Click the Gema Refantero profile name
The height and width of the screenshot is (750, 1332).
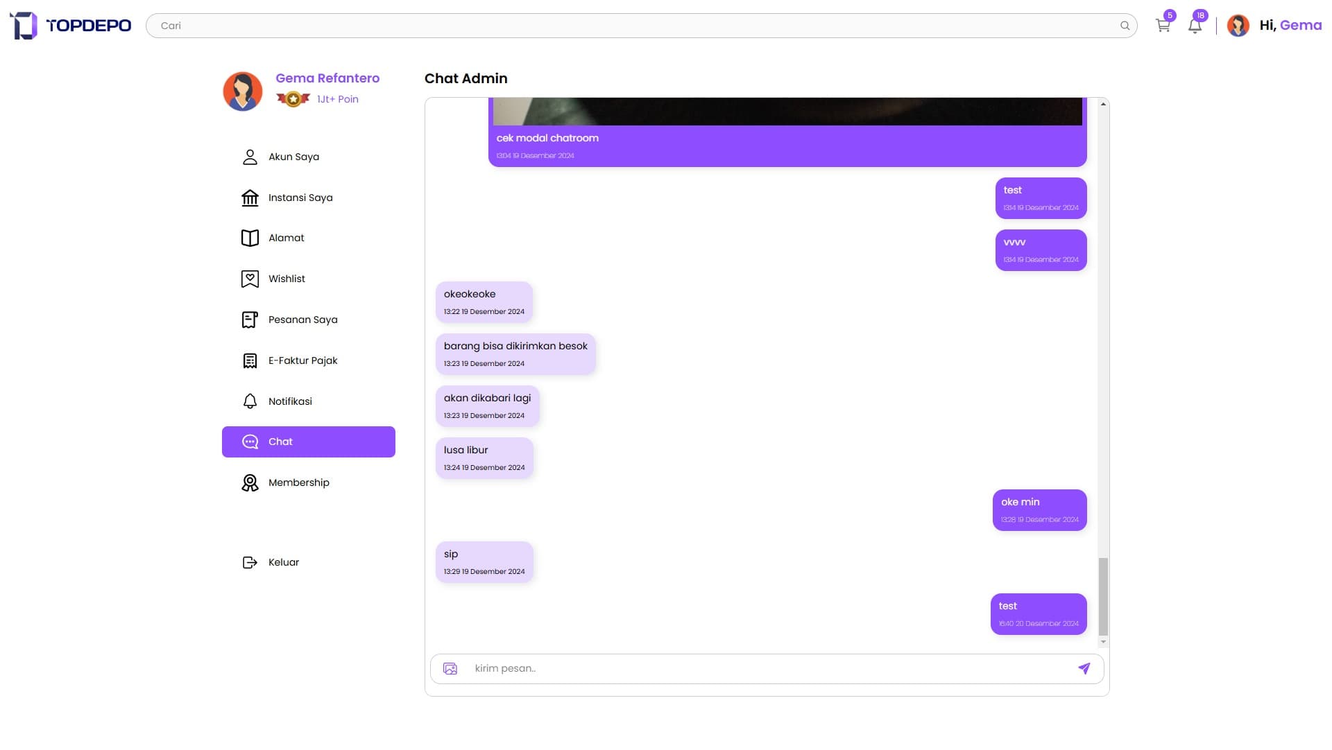(x=327, y=78)
